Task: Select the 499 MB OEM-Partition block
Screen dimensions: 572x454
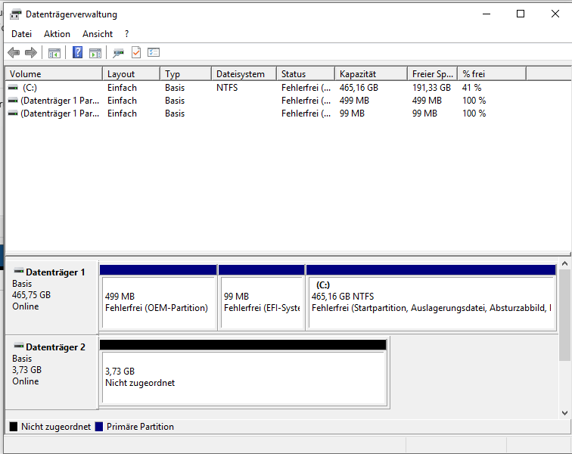Action: tap(158, 297)
